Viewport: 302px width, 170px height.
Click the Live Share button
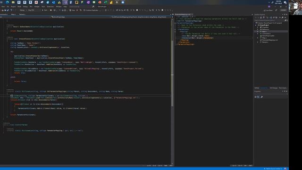click(268, 10)
